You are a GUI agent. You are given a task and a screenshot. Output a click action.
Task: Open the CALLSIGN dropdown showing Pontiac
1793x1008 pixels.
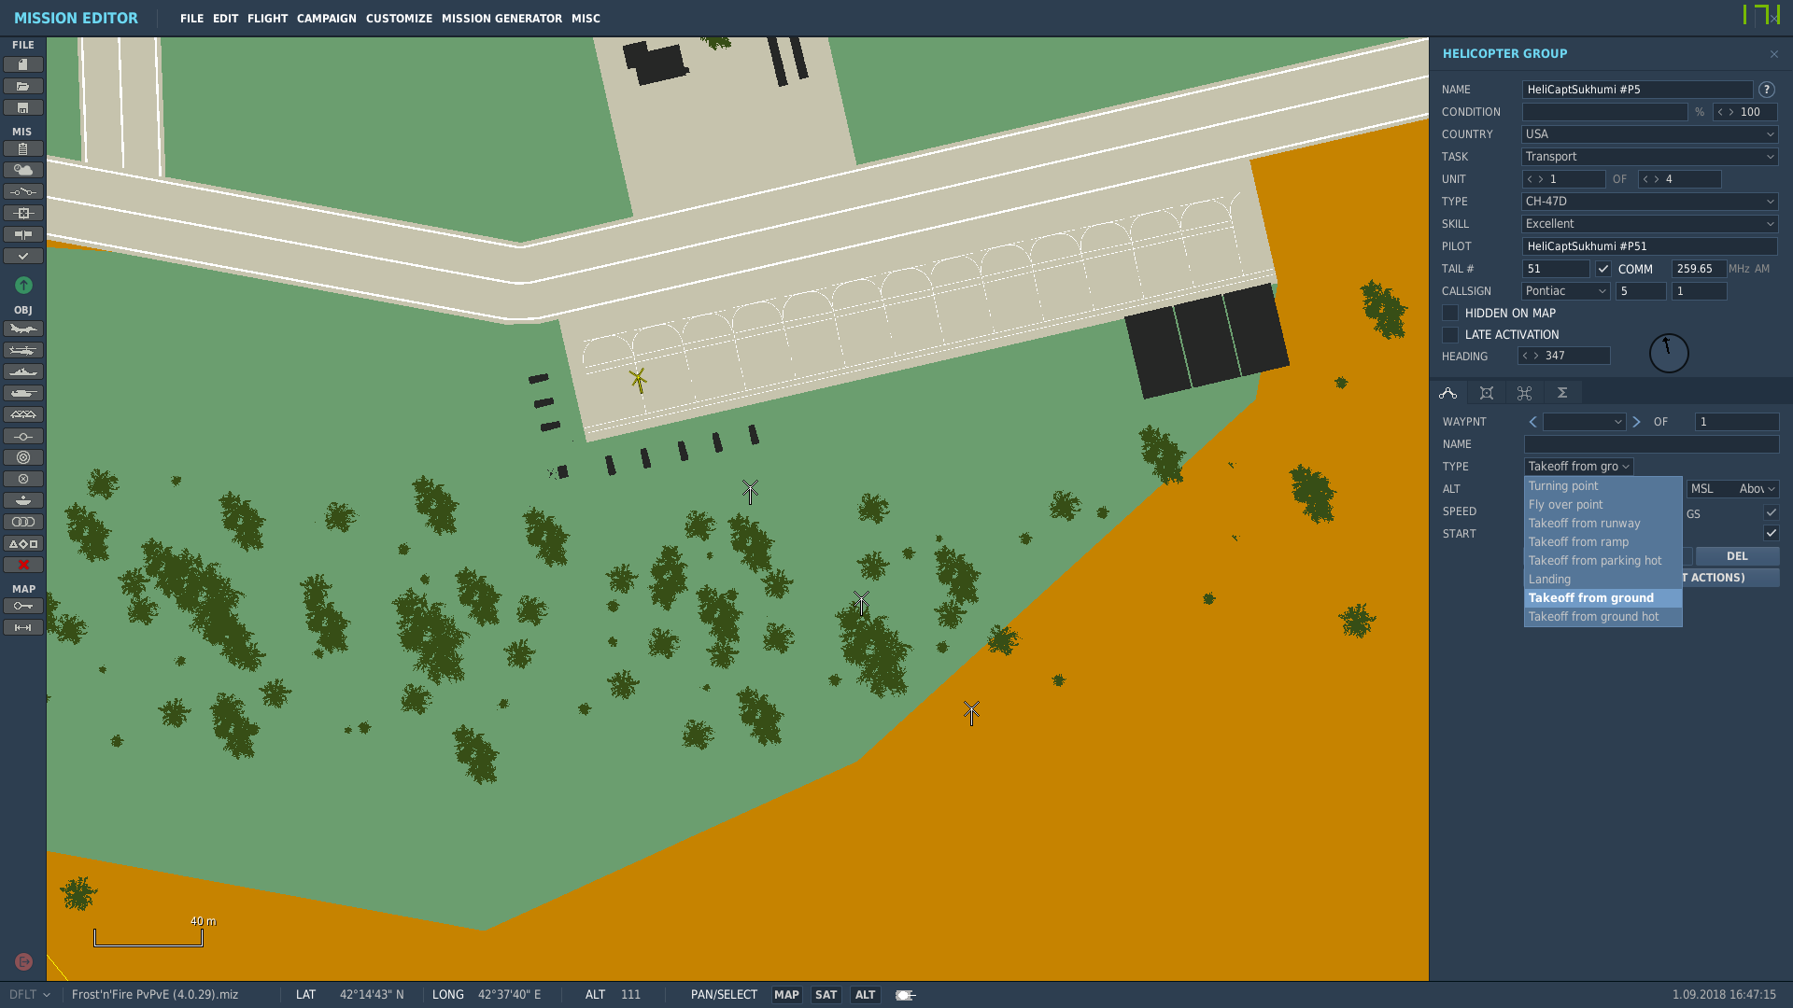tap(1566, 291)
